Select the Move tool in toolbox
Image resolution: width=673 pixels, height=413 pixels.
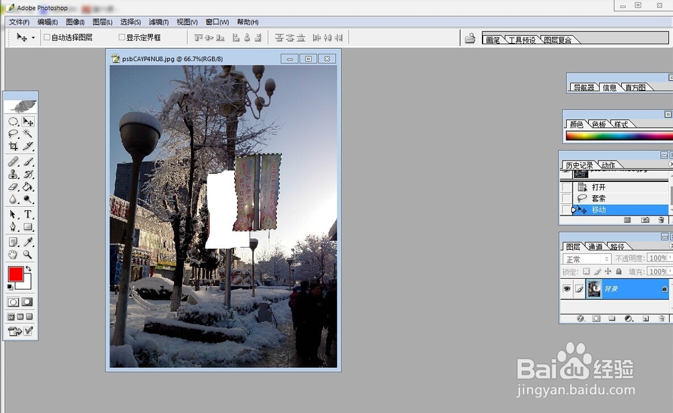click(x=28, y=122)
